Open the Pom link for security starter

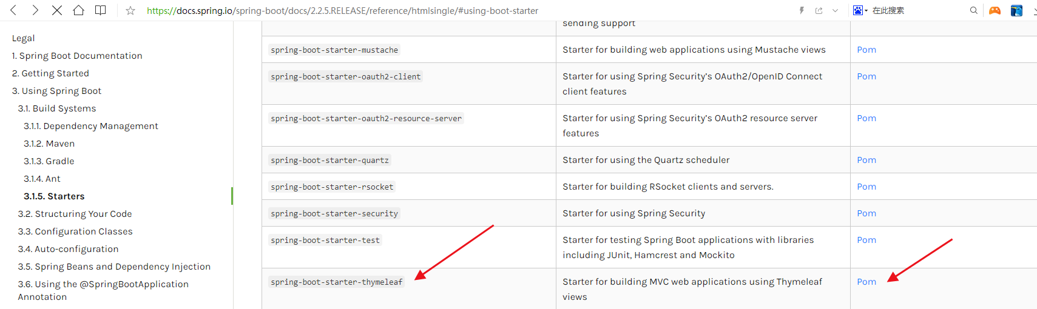(x=866, y=213)
